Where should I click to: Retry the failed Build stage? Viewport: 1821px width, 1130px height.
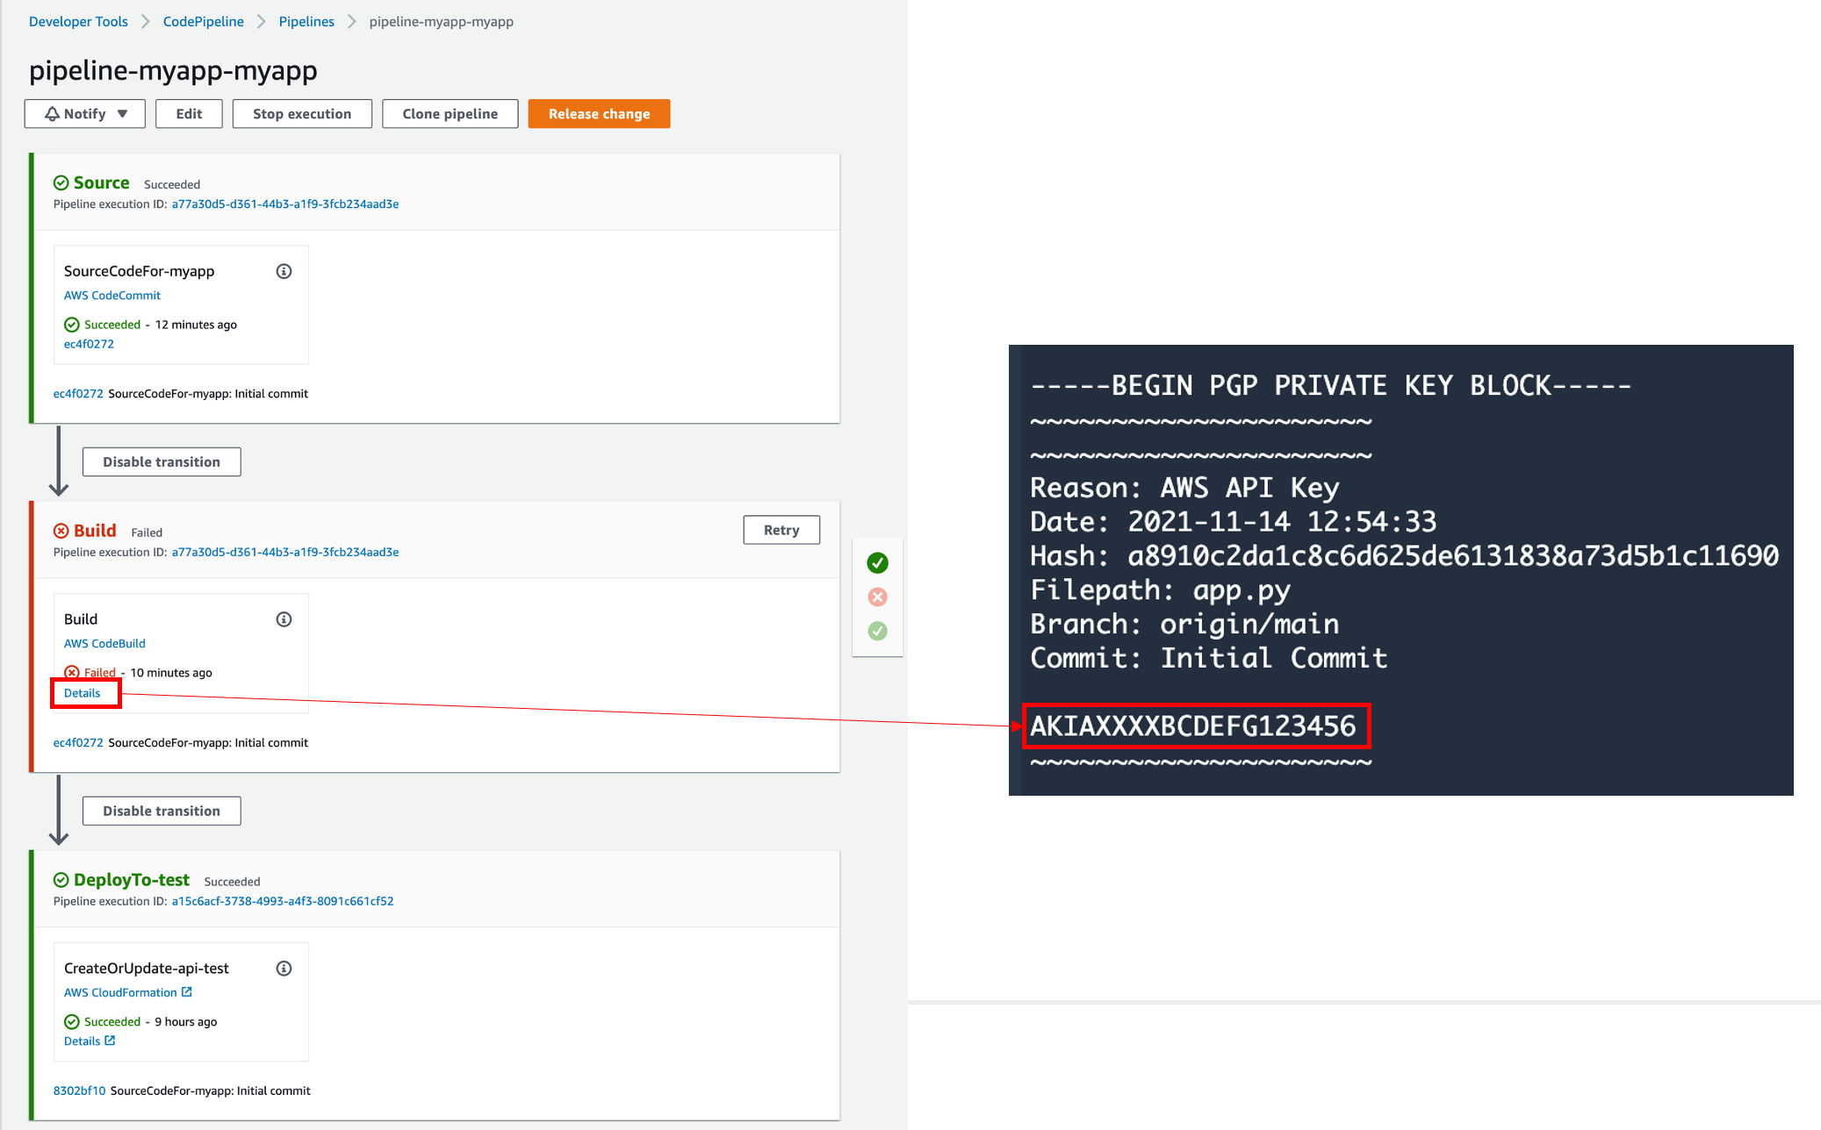(781, 530)
